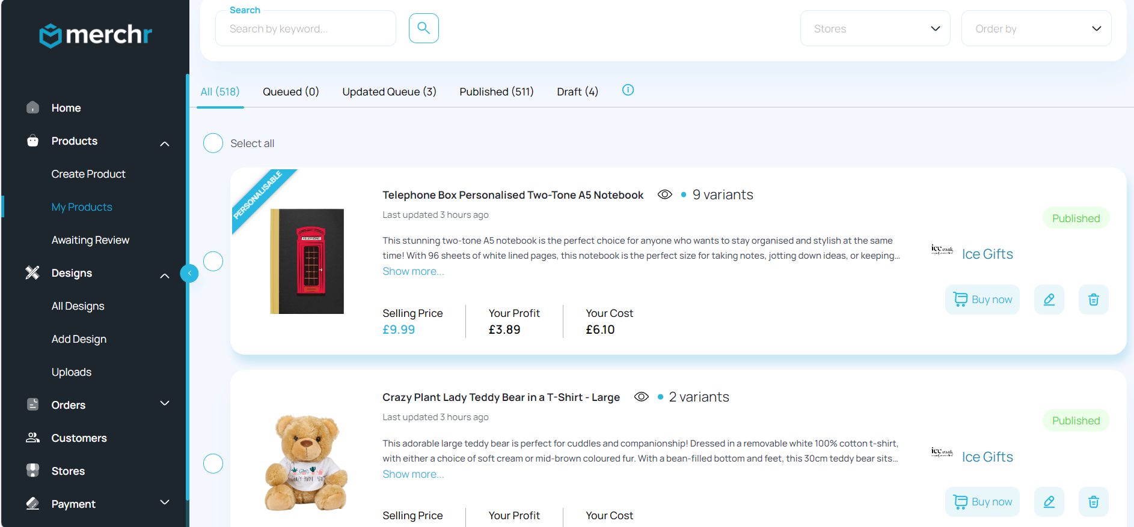Click the search by keyword input field
The width and height of the screenshot is (1134, 527).
[x=305, y=29]
